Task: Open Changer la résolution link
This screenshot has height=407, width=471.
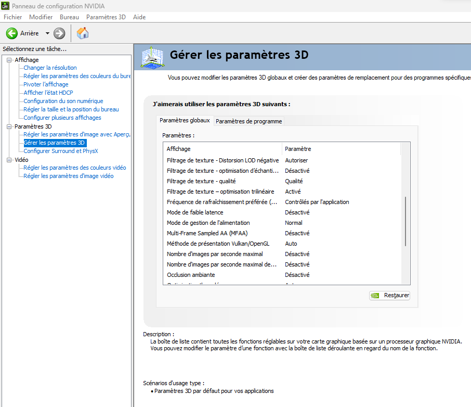Action: click(50, 68)
